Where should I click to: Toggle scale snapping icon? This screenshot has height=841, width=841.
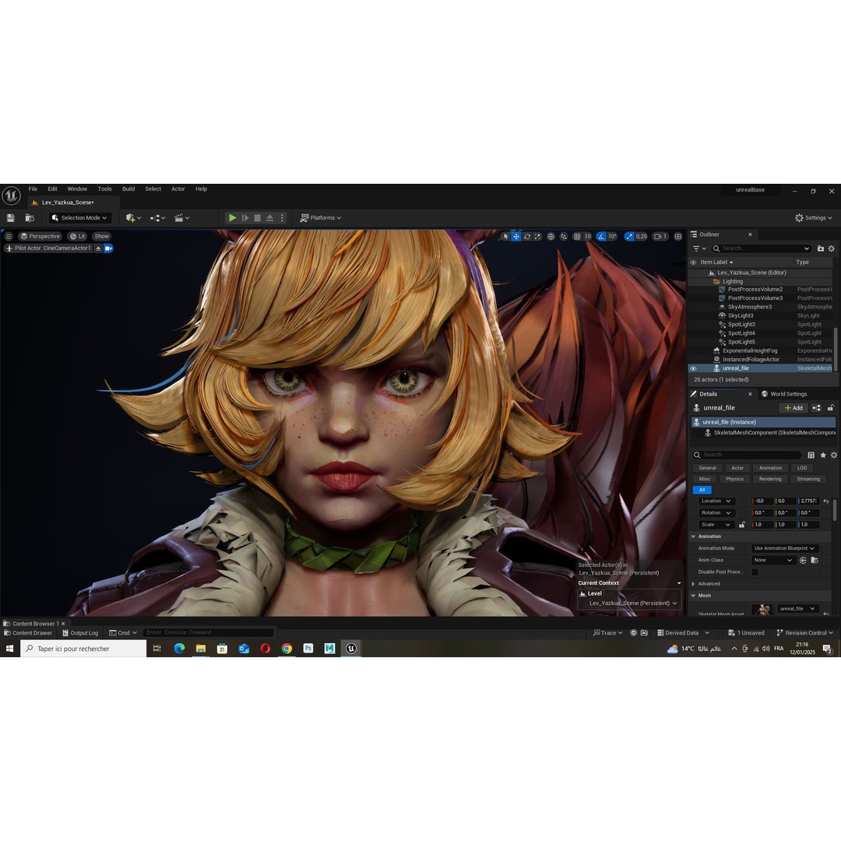point(629,237)
